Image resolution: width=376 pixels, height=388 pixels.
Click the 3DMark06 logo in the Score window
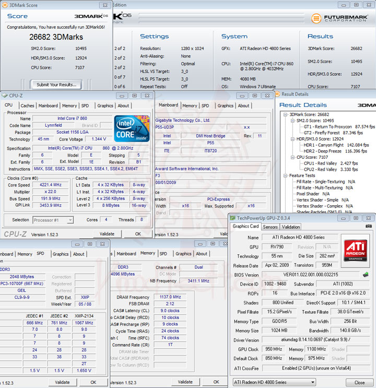(x=91, y=16)
